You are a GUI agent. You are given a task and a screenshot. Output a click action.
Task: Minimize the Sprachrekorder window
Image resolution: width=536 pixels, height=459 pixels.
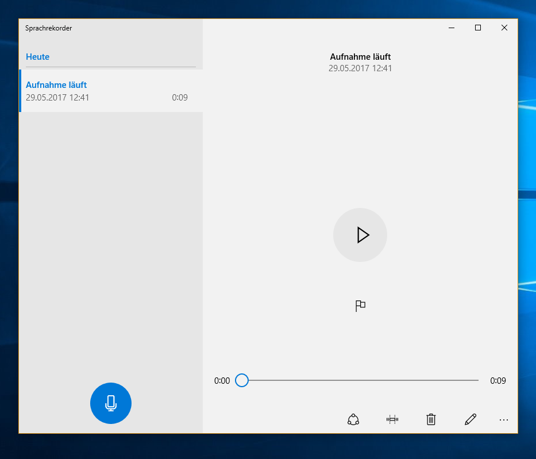[x=452, y=28]
